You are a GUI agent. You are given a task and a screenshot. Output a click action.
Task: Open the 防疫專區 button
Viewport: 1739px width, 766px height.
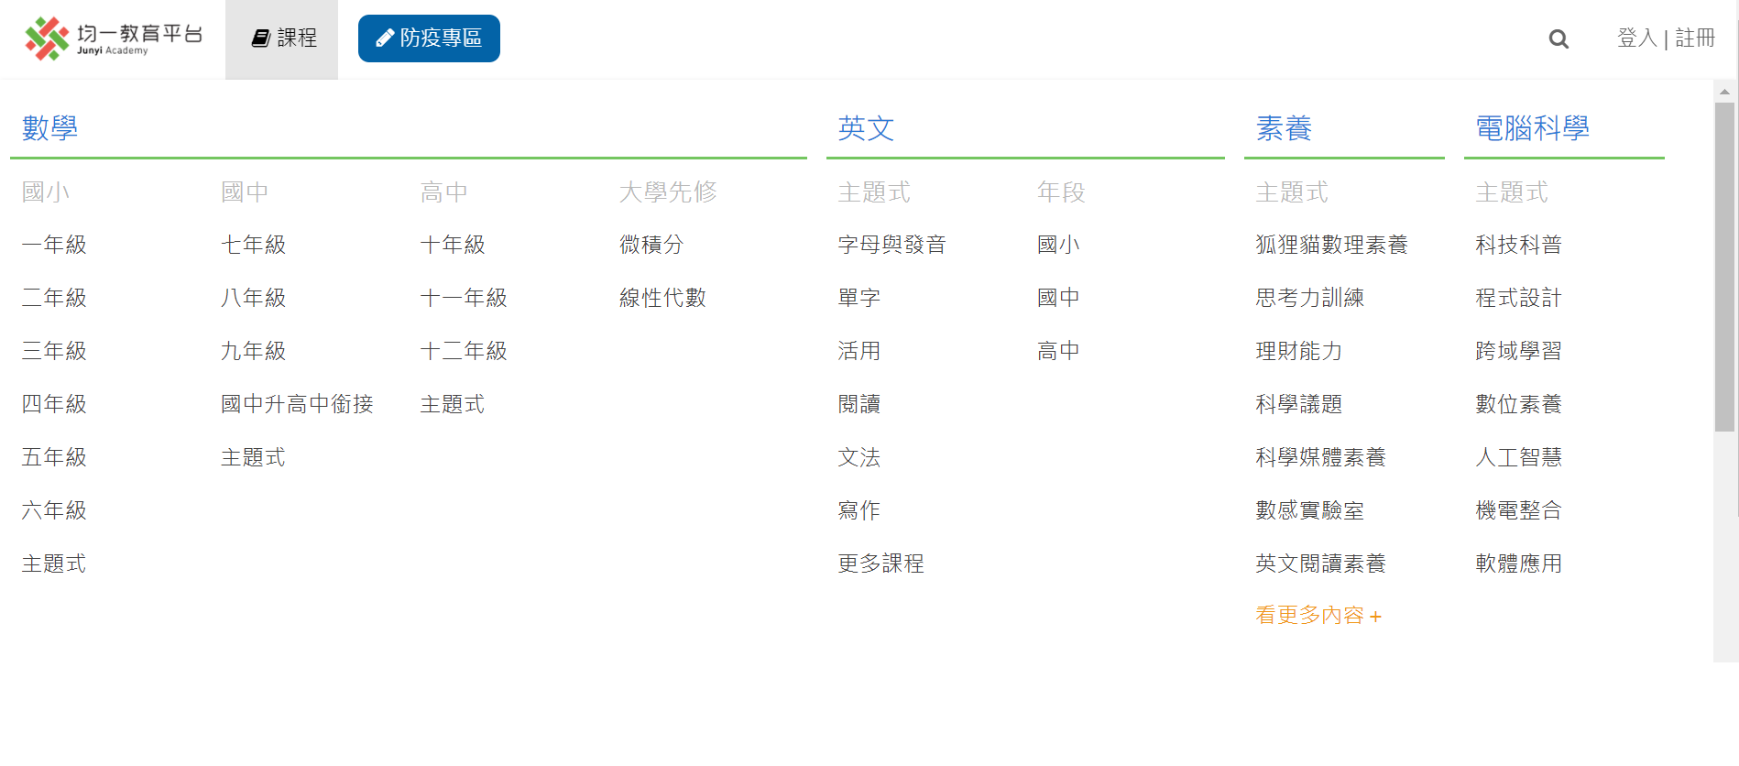tap(429, 38)
